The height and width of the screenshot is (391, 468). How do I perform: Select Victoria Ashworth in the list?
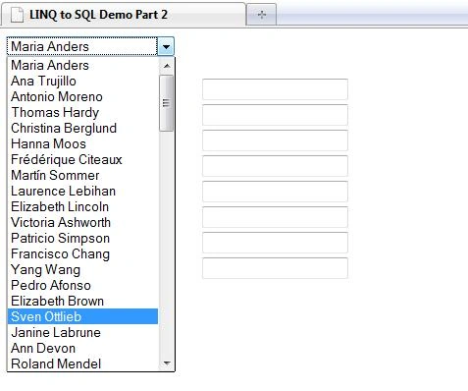[82, 222]
